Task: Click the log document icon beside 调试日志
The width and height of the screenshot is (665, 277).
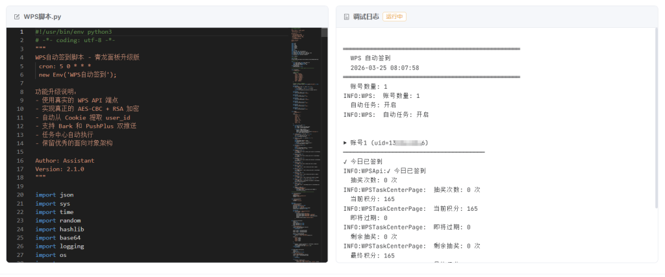Action: point(346,17)
